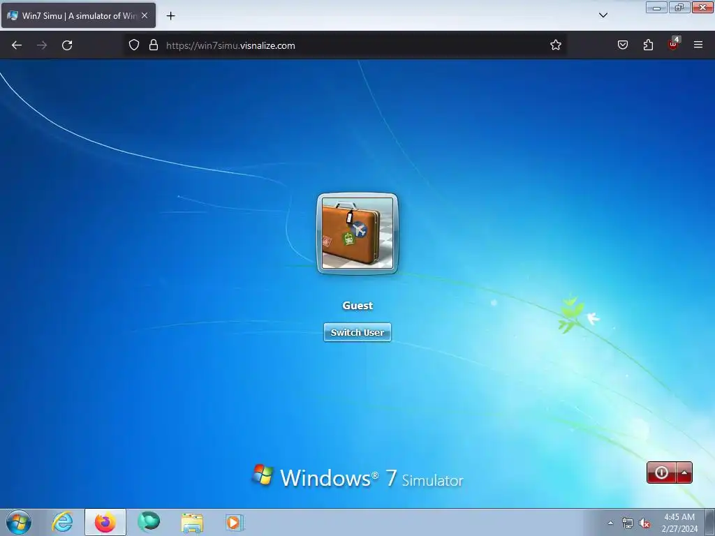The height and width of the screenshot is (536, 715).
Task: Click the network status tray icon
Action: coord(628,523)
